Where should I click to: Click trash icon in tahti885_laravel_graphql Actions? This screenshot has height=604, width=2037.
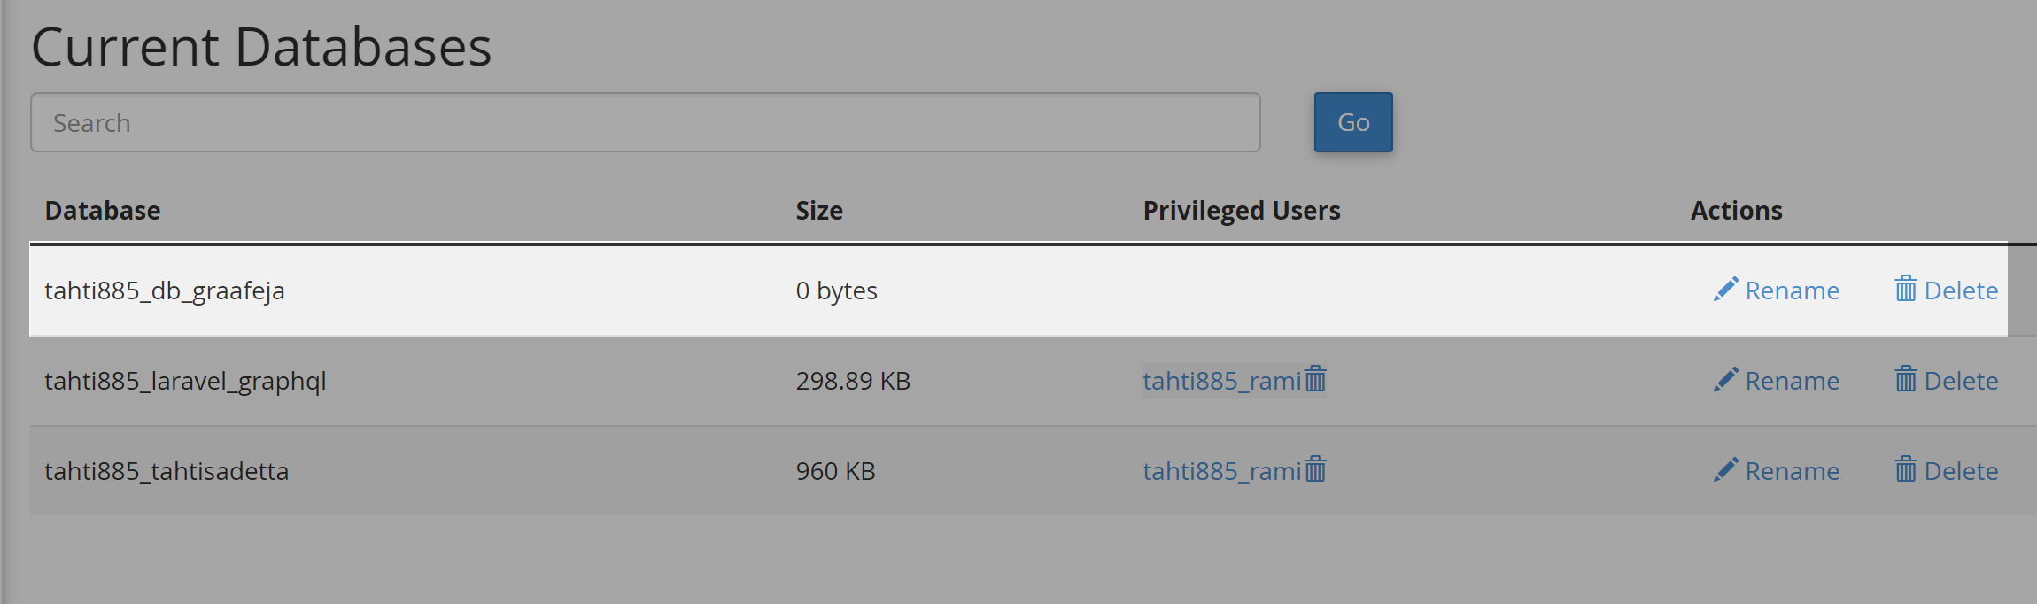[1906, 379]
